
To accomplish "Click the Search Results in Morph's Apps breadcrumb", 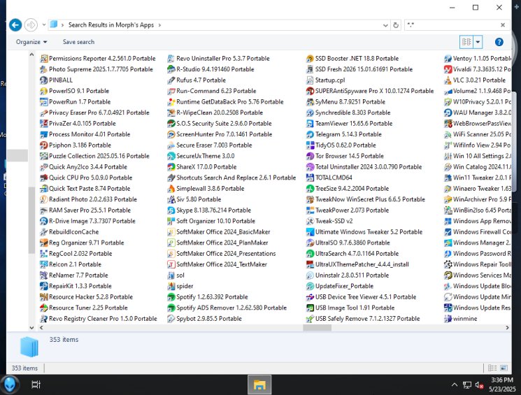I will (111, 25).
